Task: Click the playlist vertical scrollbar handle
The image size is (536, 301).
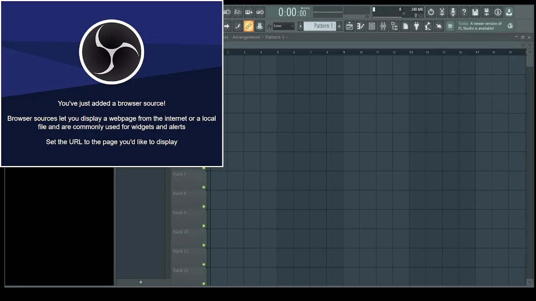Action: tap(530, 61)
